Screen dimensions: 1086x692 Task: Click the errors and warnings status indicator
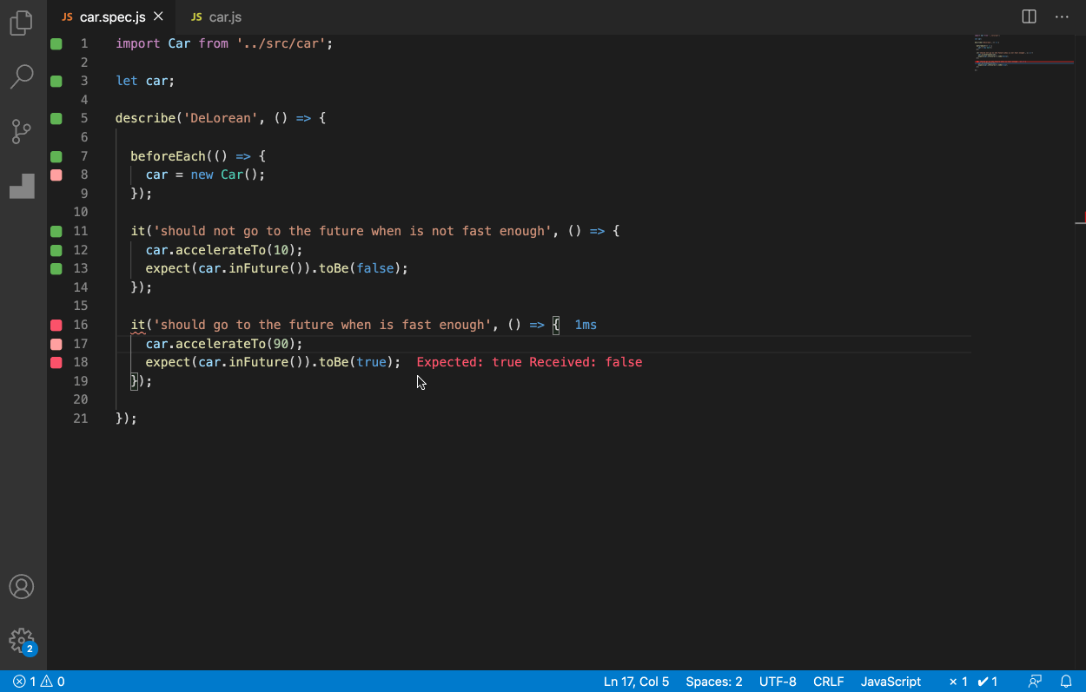tap(39, 682)
